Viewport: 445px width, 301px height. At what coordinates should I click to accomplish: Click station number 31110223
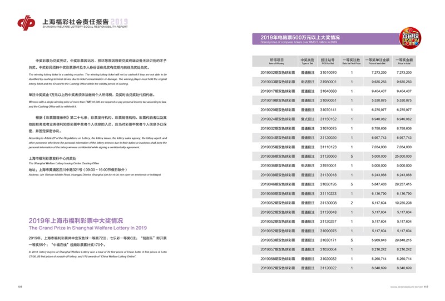[328, 194]
